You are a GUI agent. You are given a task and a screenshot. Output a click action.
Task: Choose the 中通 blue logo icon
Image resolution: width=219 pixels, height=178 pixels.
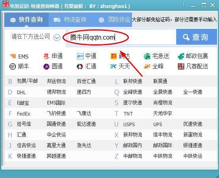click(80, 56)
